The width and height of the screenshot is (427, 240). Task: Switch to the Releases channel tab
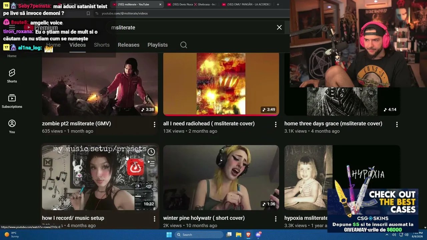[128, 45]
